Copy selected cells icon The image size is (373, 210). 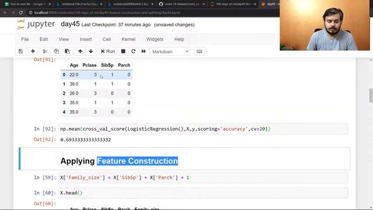tap(56, 51)
